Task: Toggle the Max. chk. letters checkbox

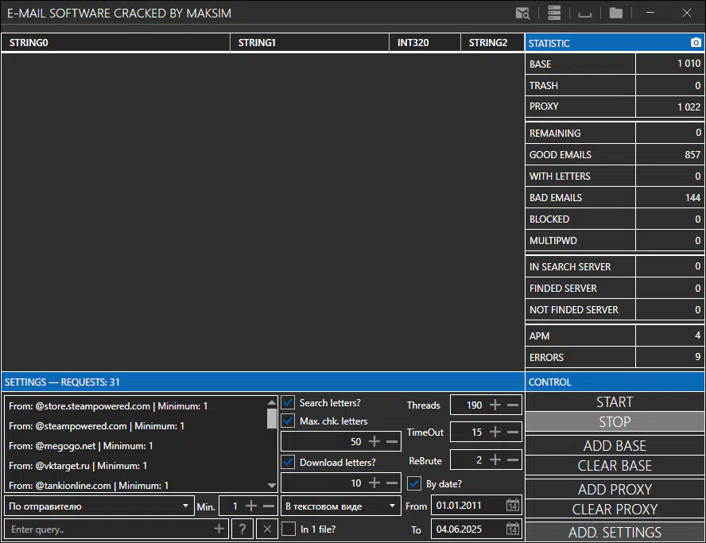Action: (x=288, y=421)
